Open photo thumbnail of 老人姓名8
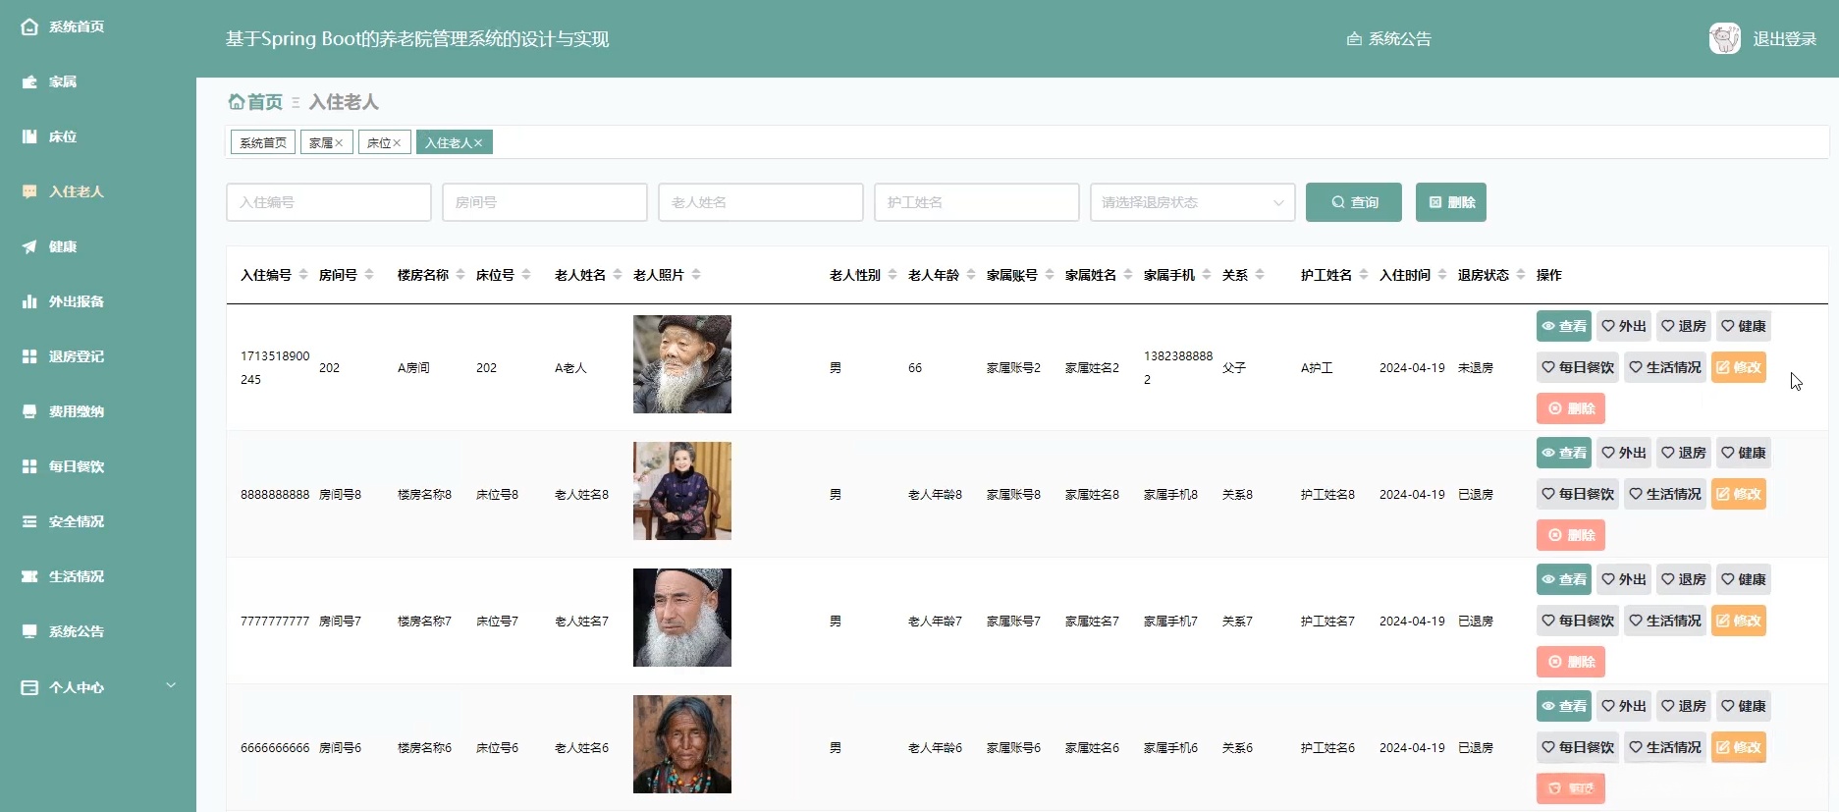 pos(682,491)
